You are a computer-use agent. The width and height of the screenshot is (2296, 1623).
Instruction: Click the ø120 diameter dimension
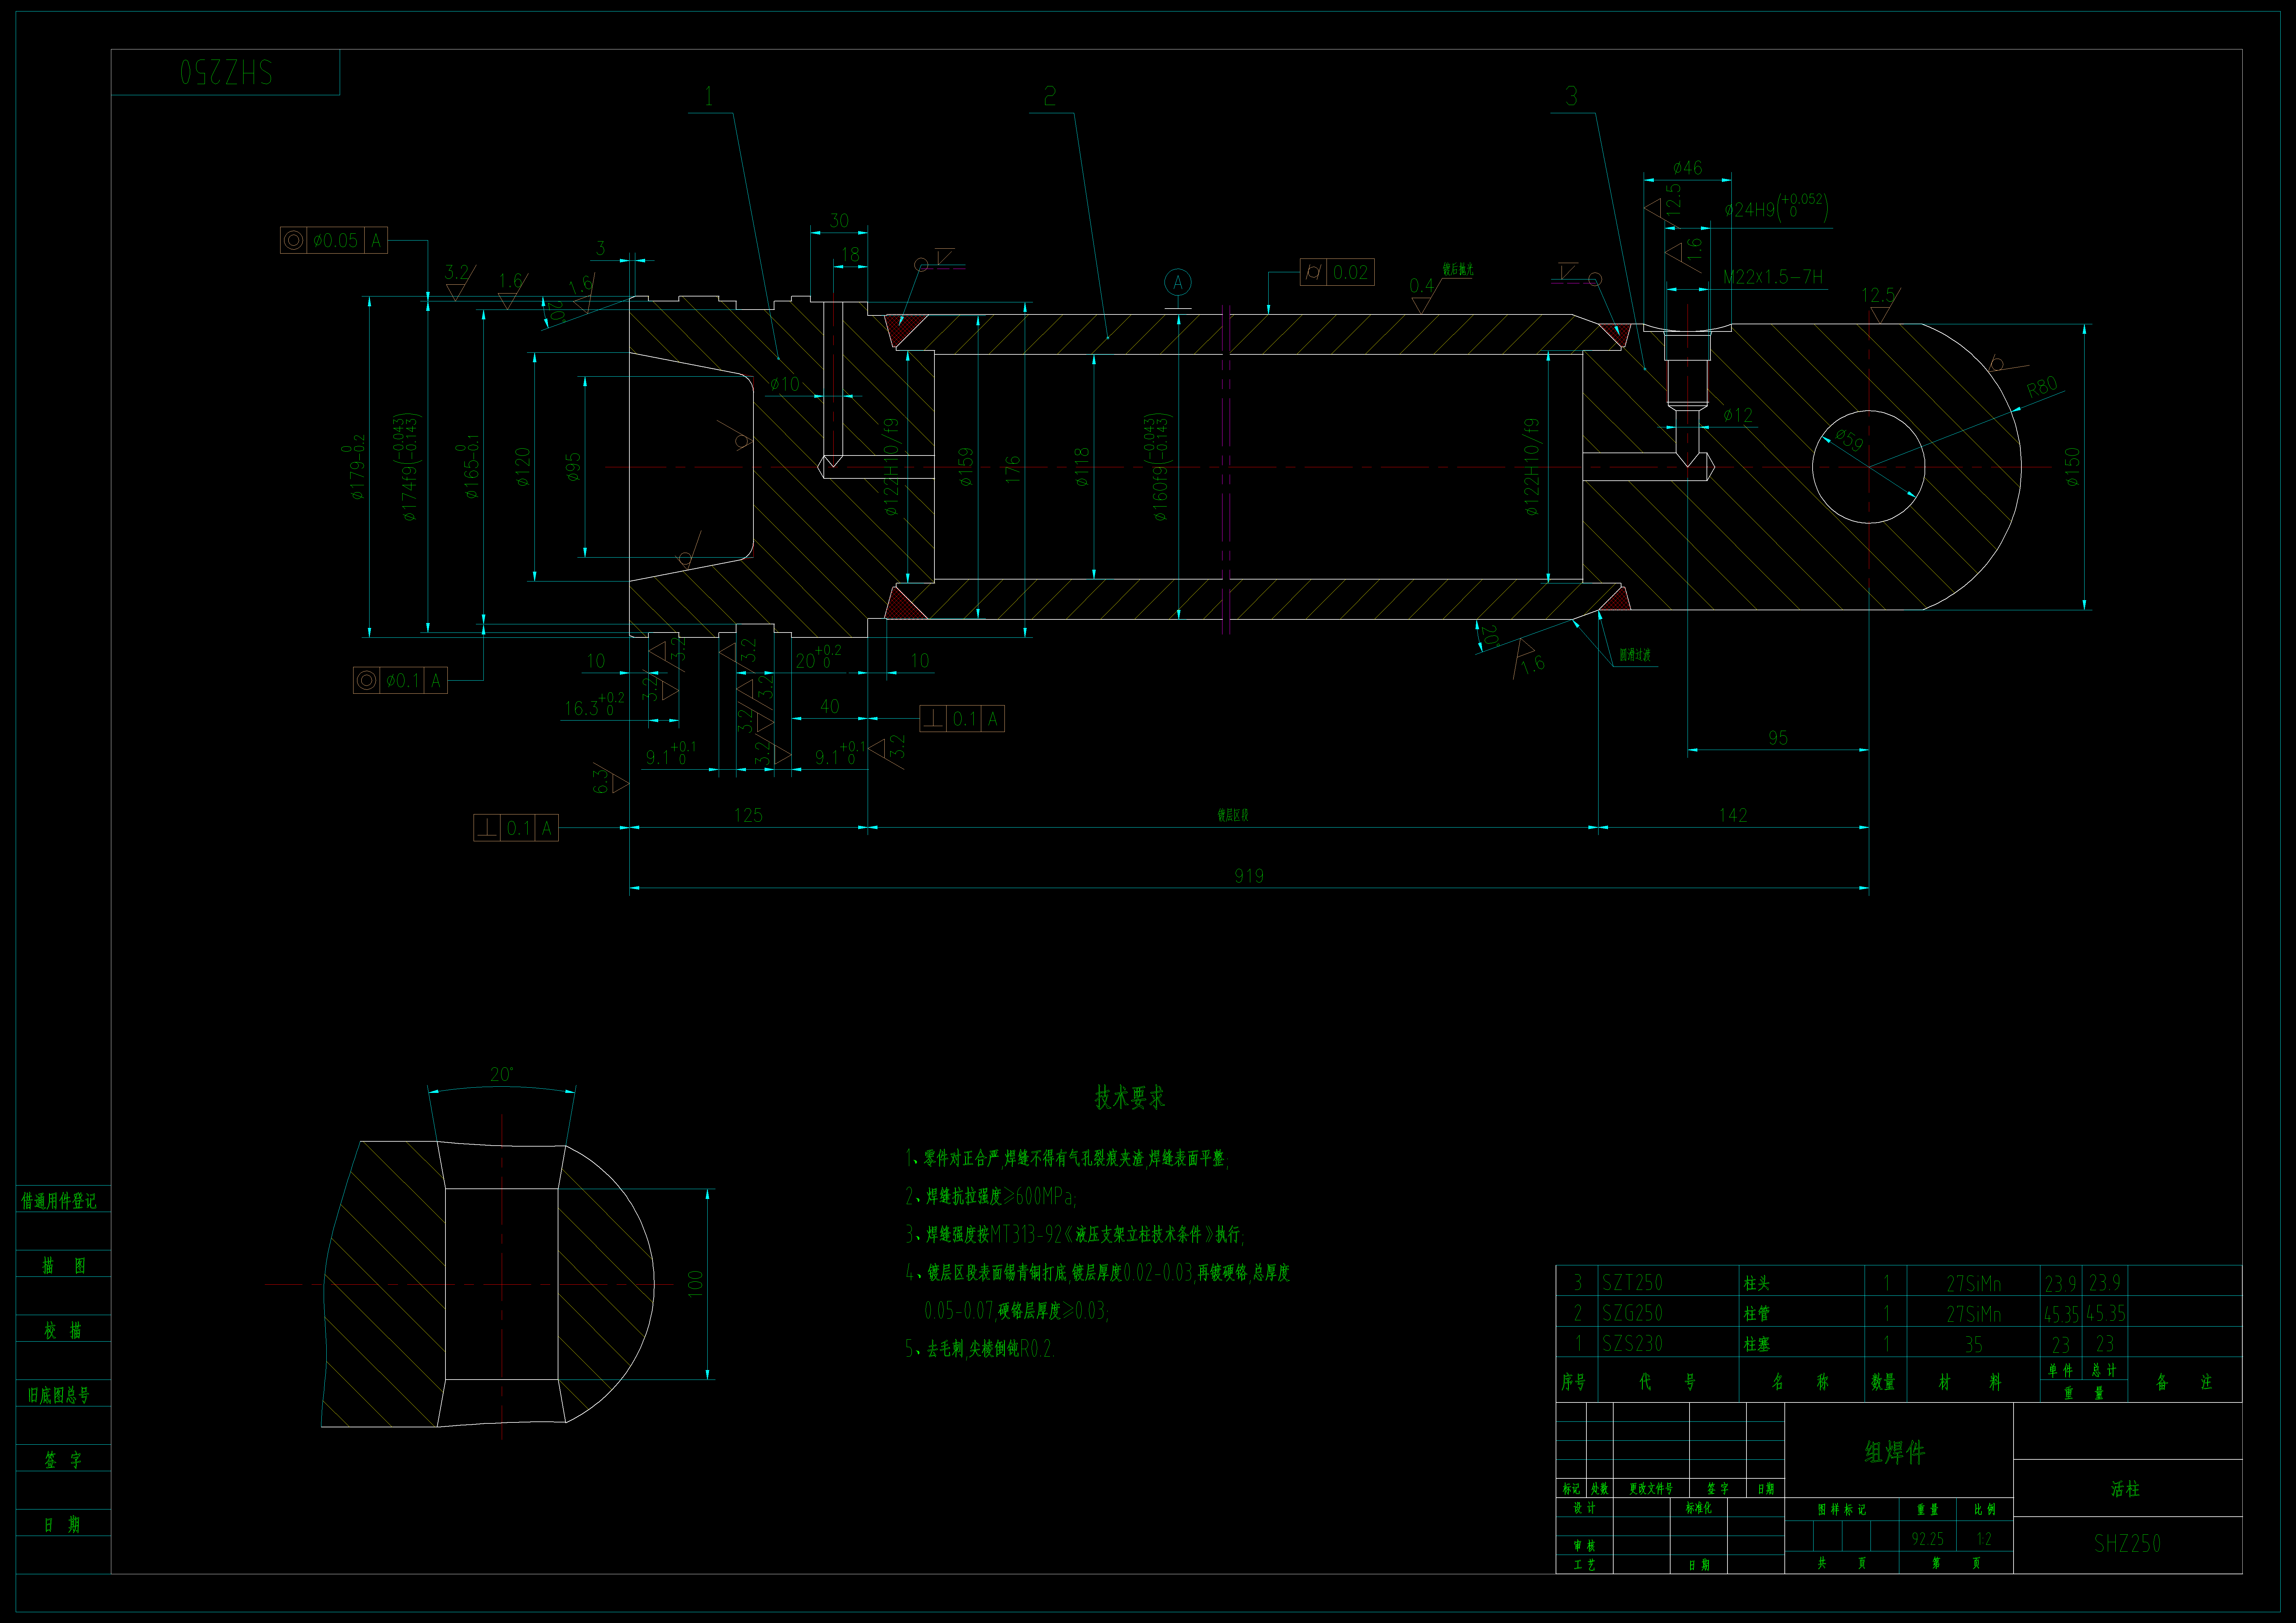pyautogui.click(x=522, y=467)
